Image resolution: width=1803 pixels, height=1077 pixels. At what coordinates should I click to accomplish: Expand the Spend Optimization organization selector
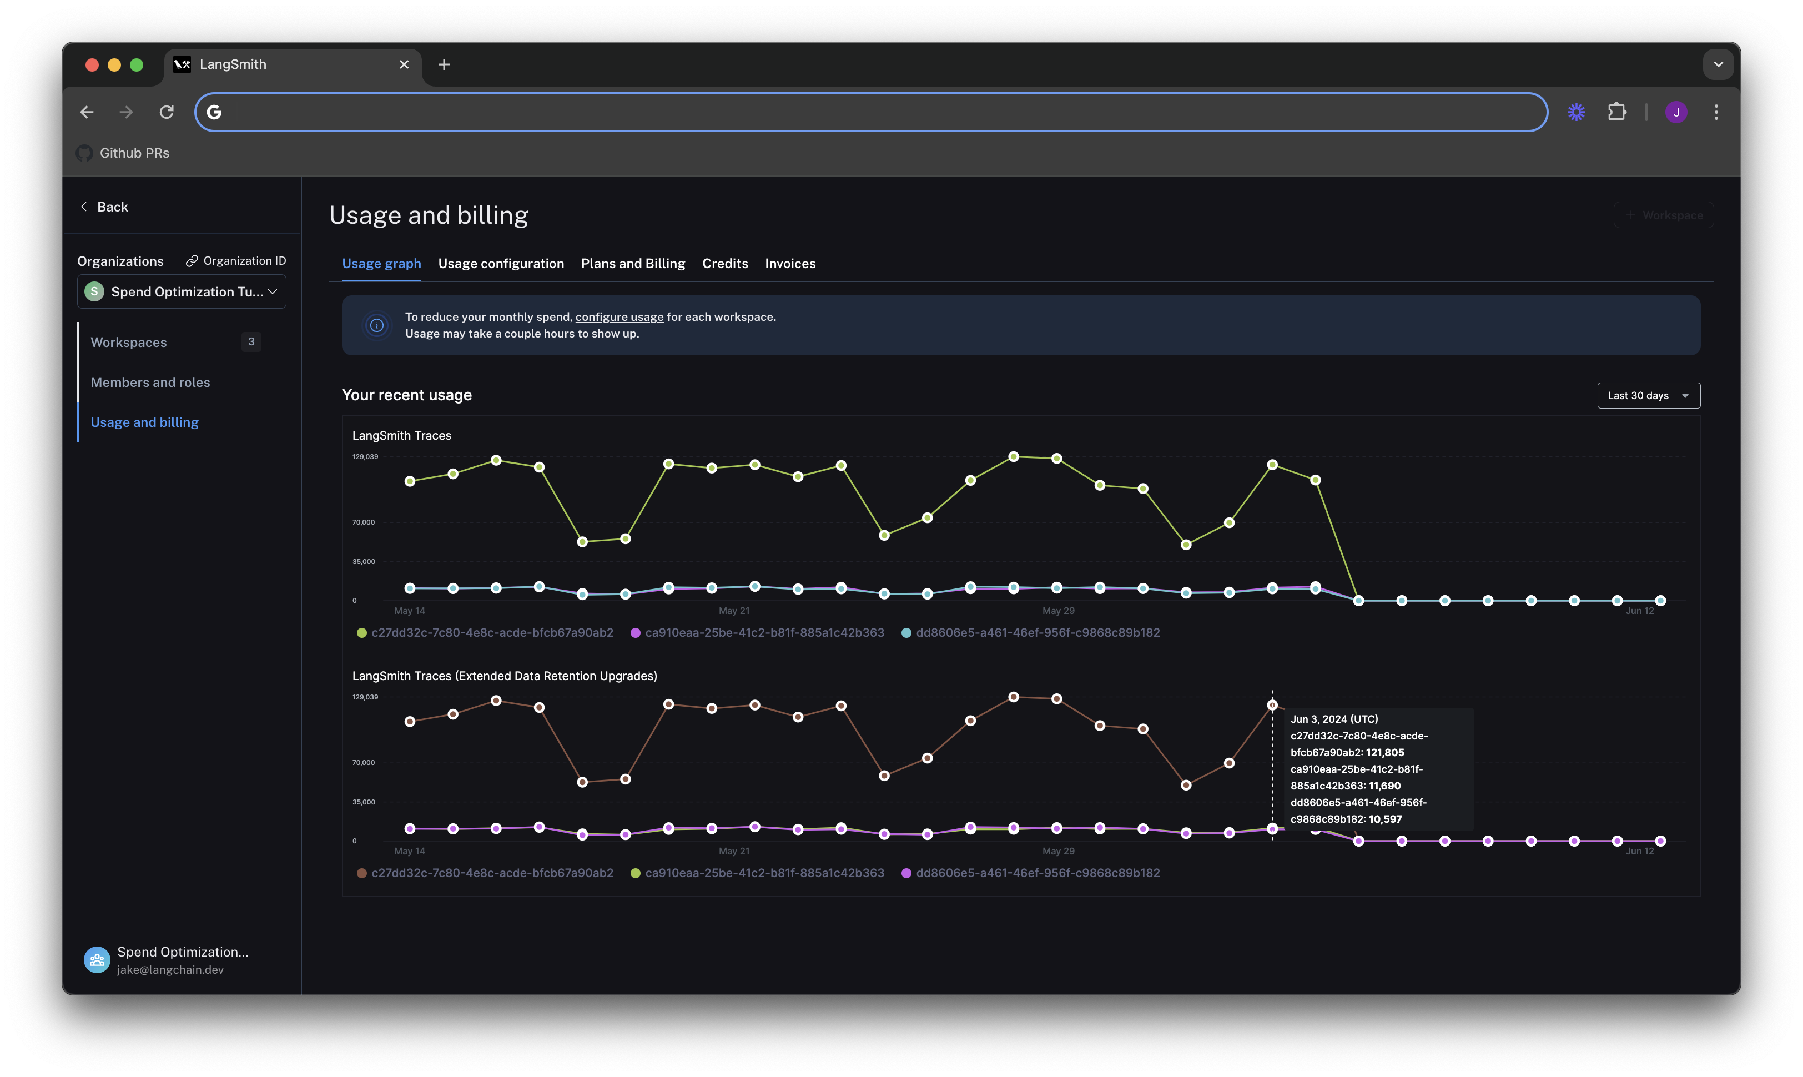pos(182,292)
